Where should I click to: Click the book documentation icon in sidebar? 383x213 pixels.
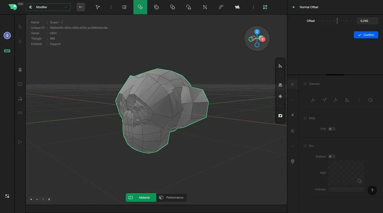tap(20, 84)
